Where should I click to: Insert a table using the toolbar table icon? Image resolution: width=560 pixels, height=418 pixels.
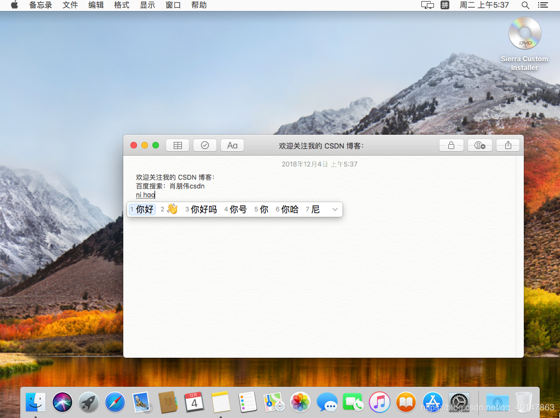(178, 145)
